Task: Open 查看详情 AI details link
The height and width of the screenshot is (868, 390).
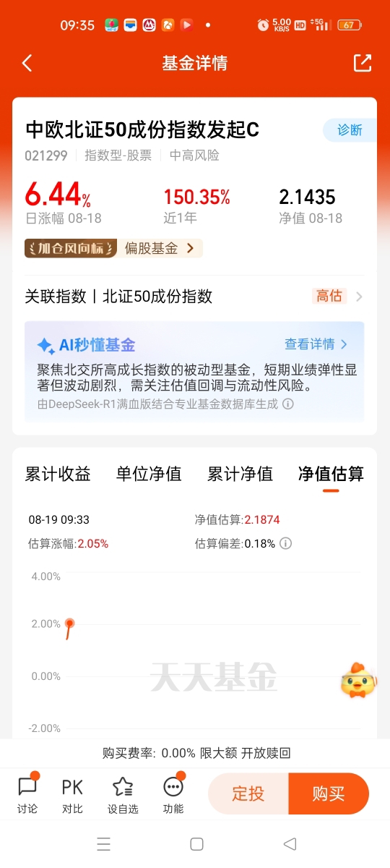Action: pyautogui.click(x=316, y=344)
